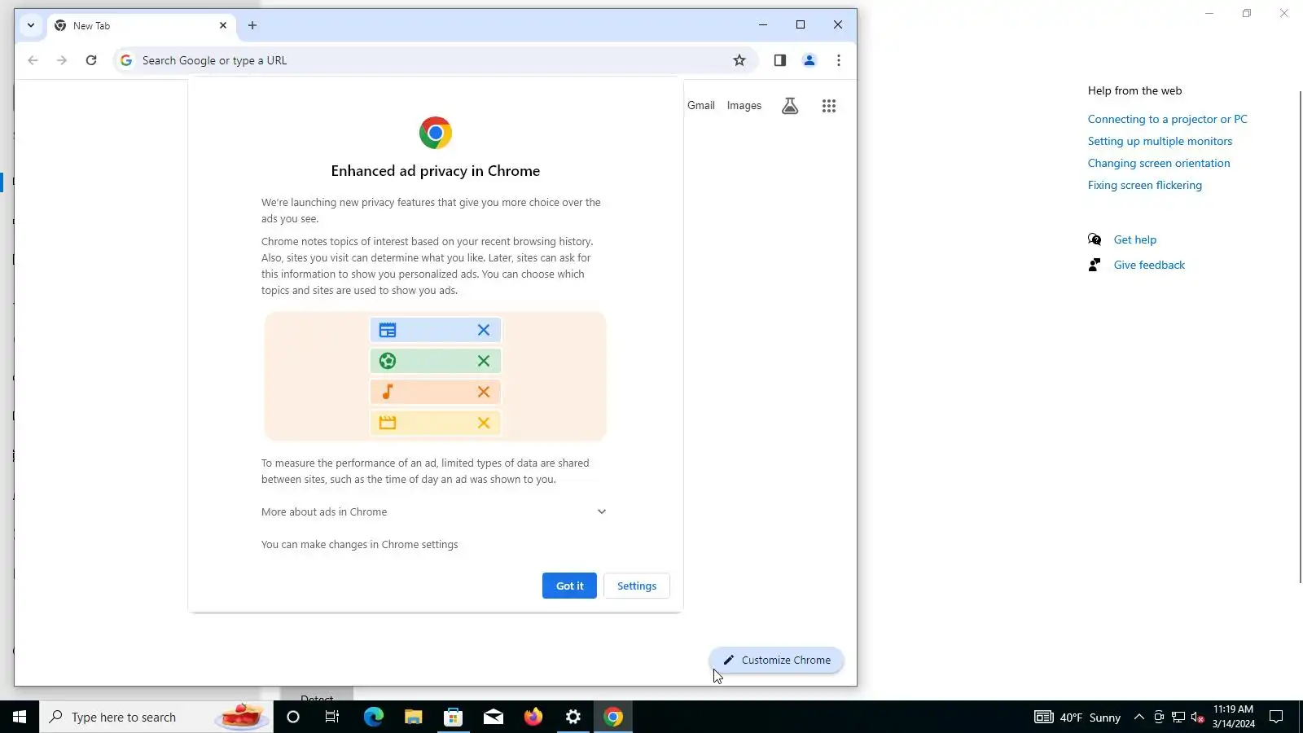Close the New Tab tab
The width and height of the screenshot is (1303, 733).
(223, 25)
